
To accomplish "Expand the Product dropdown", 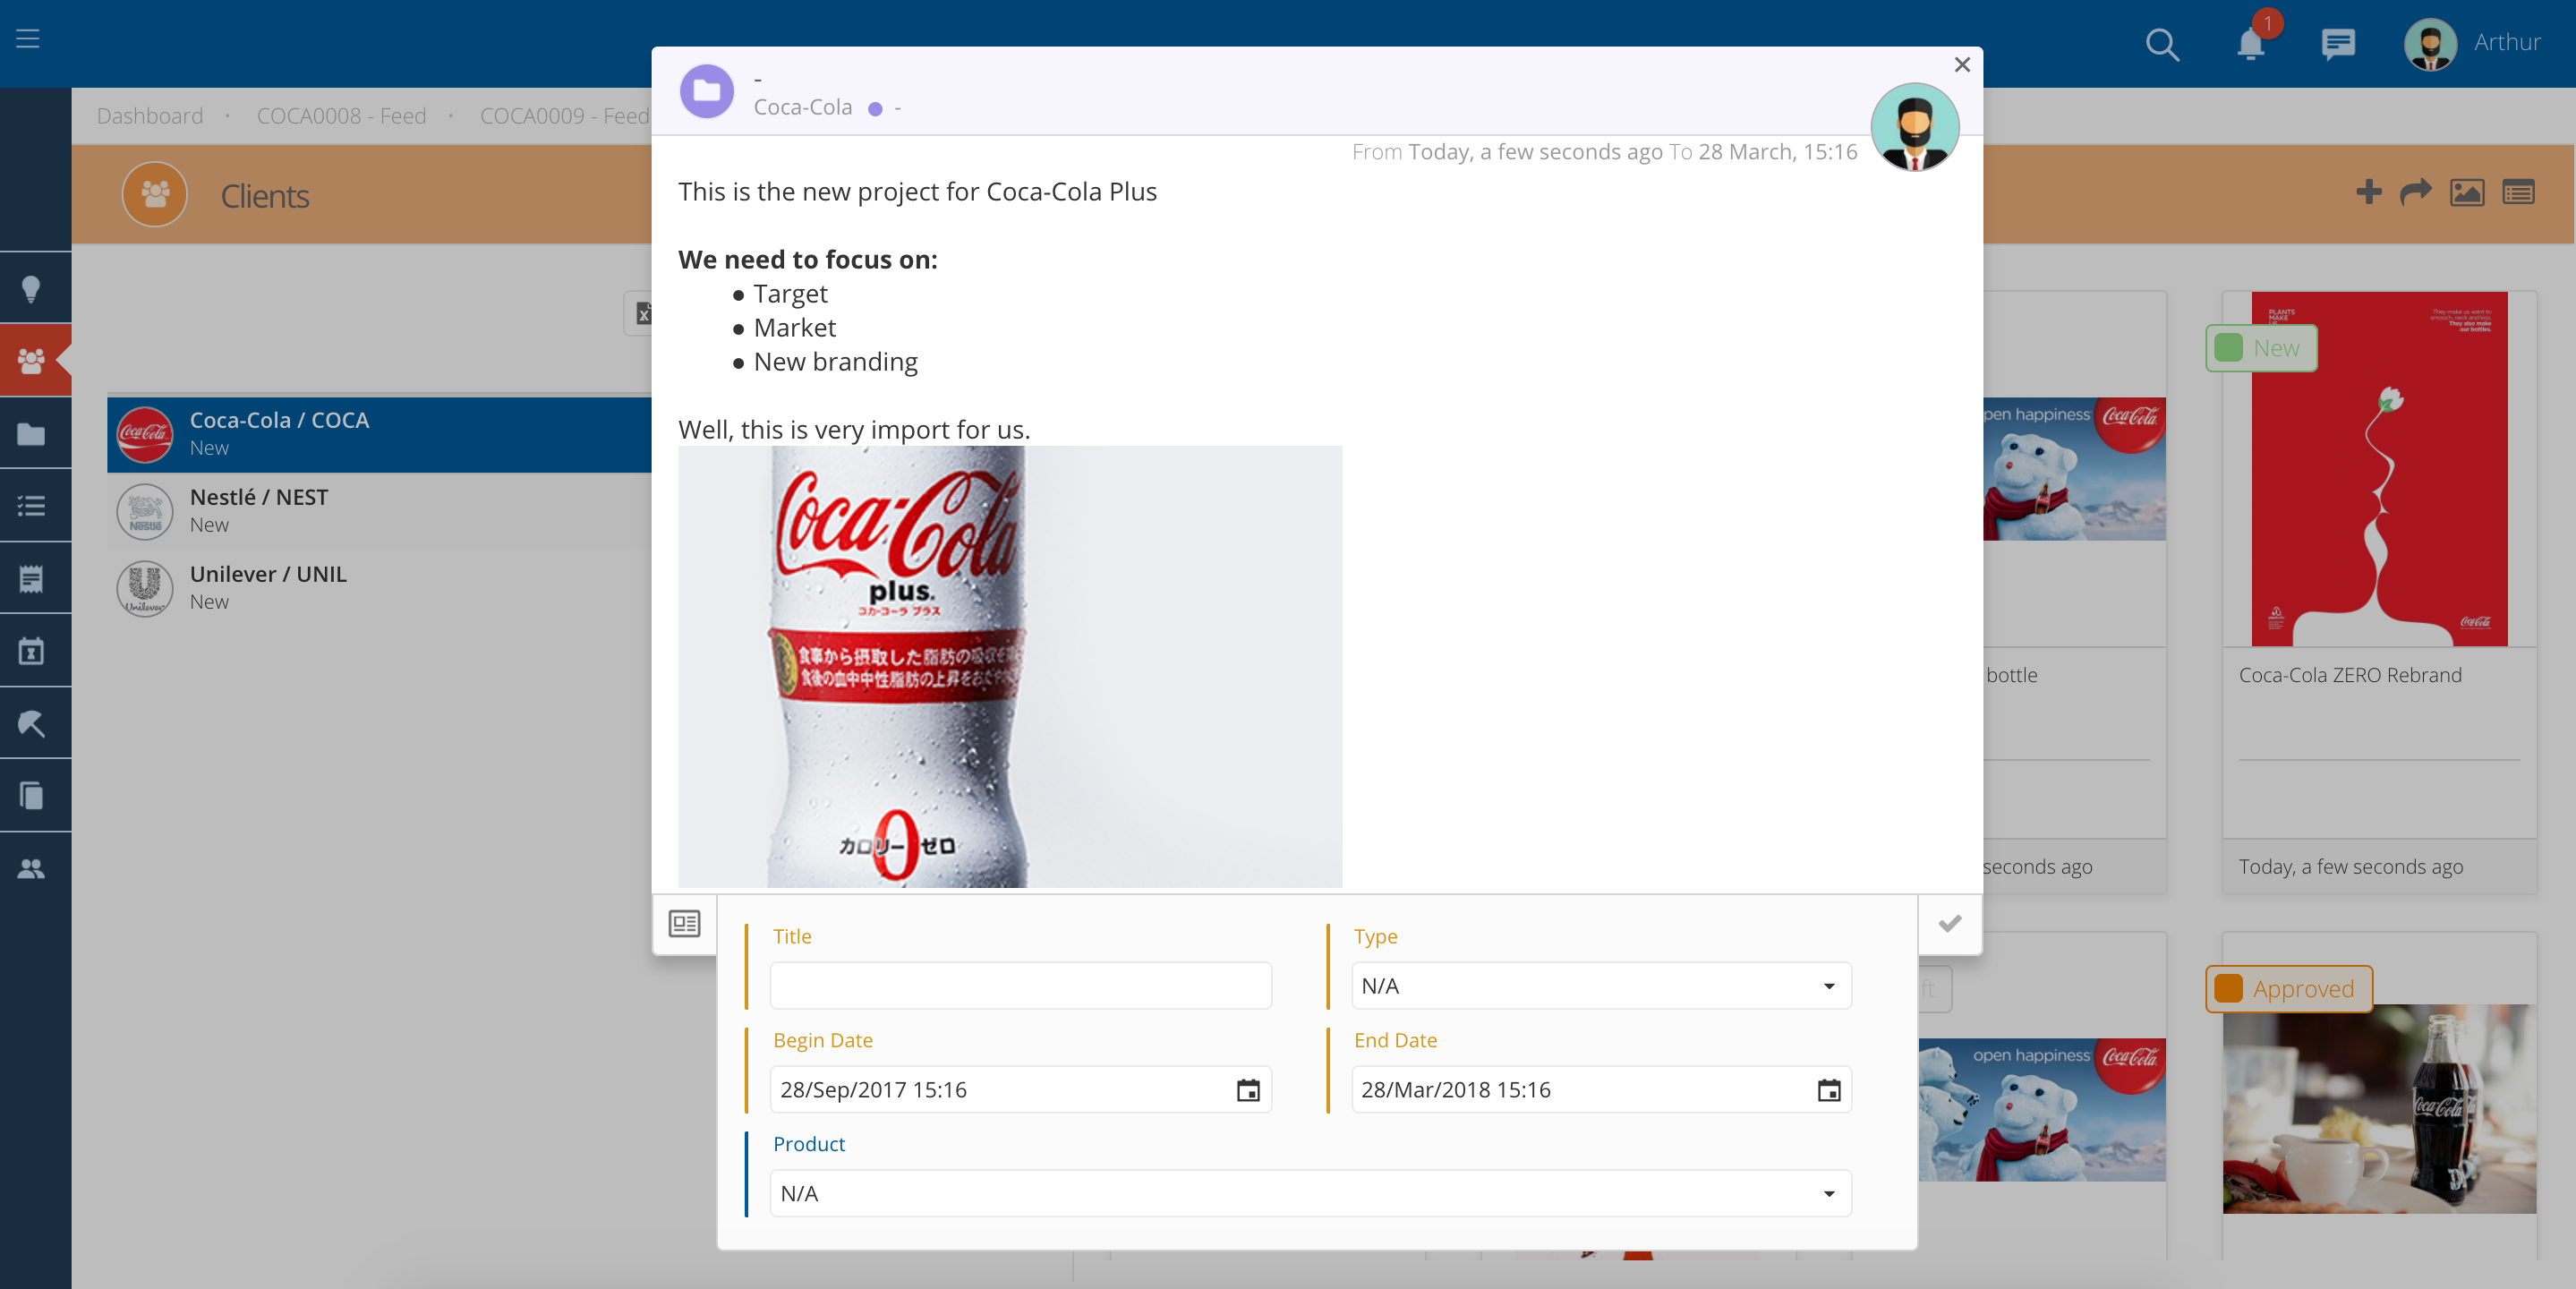I will 1830,1193.
